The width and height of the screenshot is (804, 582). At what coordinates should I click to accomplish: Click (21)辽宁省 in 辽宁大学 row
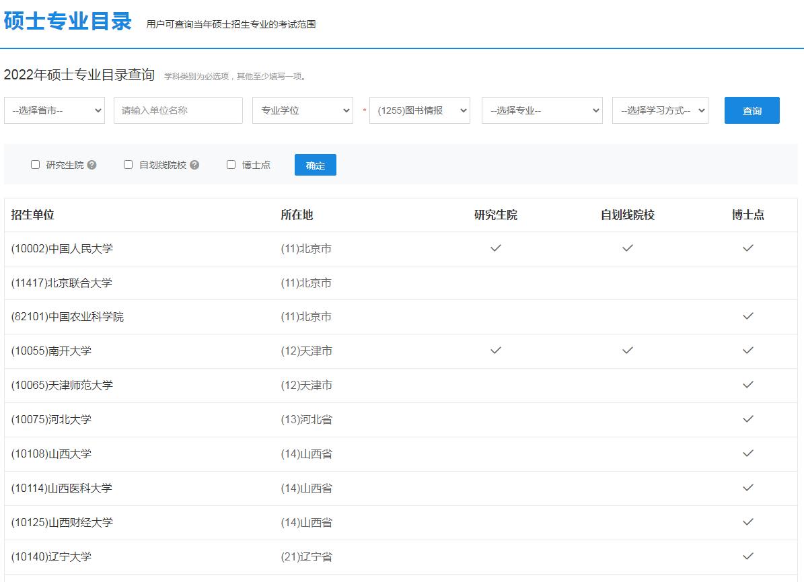[307, 557]
